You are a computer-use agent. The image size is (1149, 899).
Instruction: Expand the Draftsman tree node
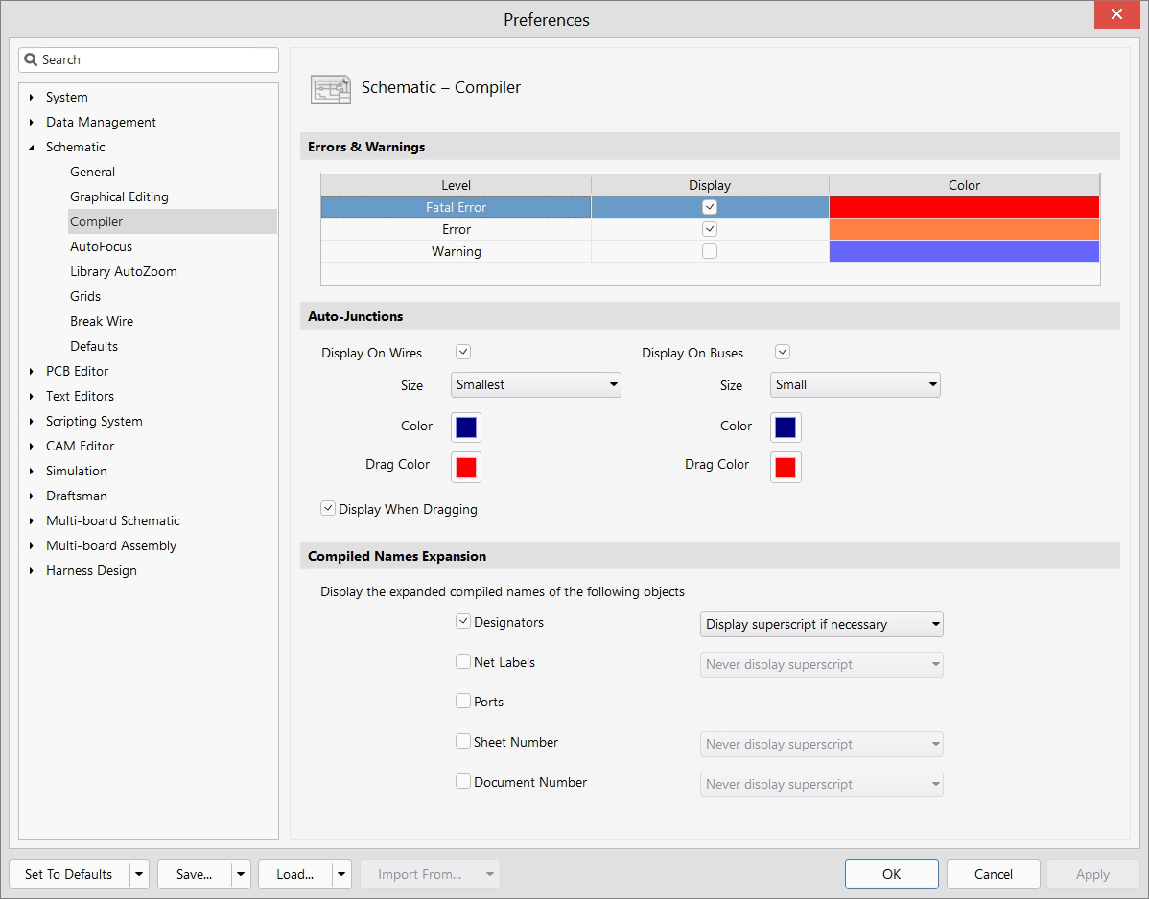click(x=32, y=496)
